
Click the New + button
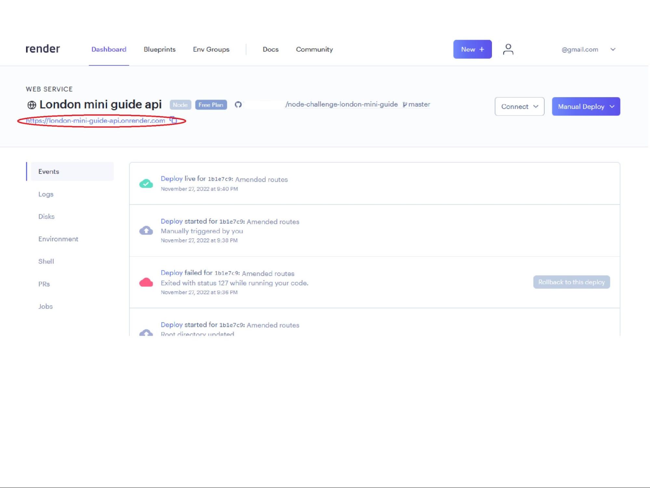coord(472,49)
